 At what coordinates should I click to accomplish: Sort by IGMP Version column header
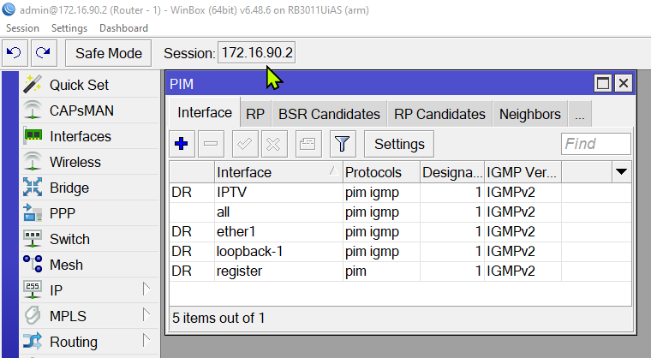[x=523, y=172]
